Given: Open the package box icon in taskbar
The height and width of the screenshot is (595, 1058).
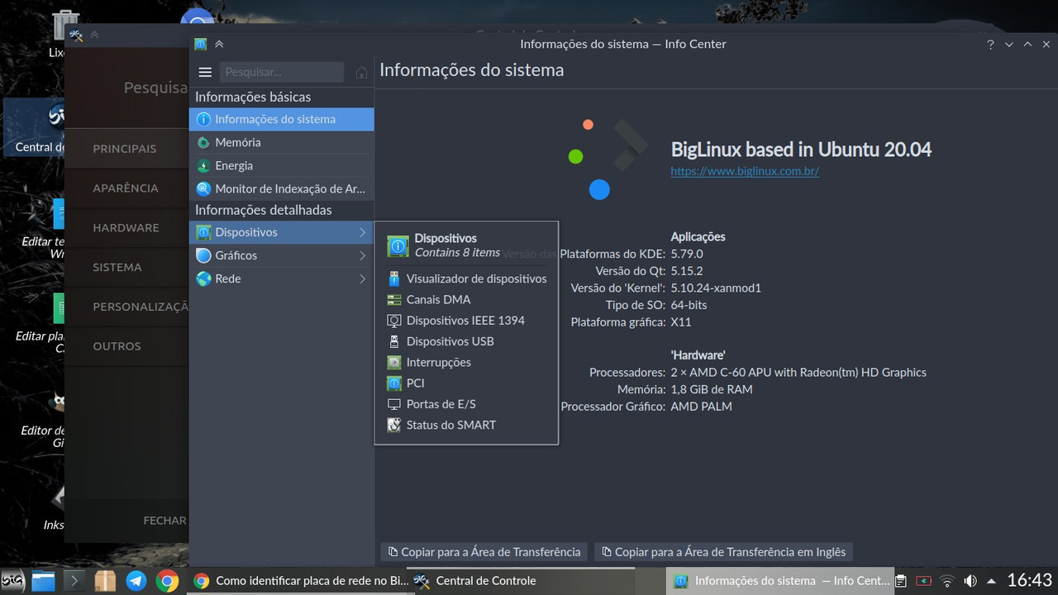Looking at the screenshot, I should [105, 581].
